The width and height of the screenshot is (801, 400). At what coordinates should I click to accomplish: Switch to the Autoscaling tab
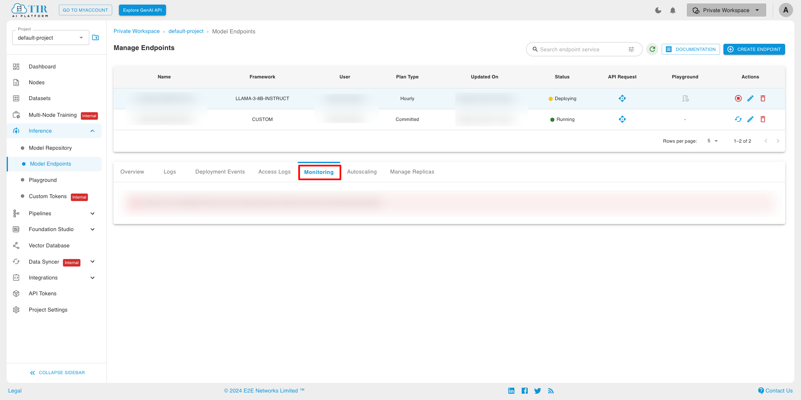pos(362,172)
